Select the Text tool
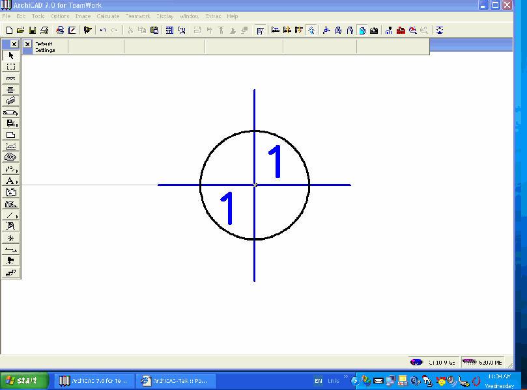This screenshot has height=390, width=527. click(x=10, y=181)
